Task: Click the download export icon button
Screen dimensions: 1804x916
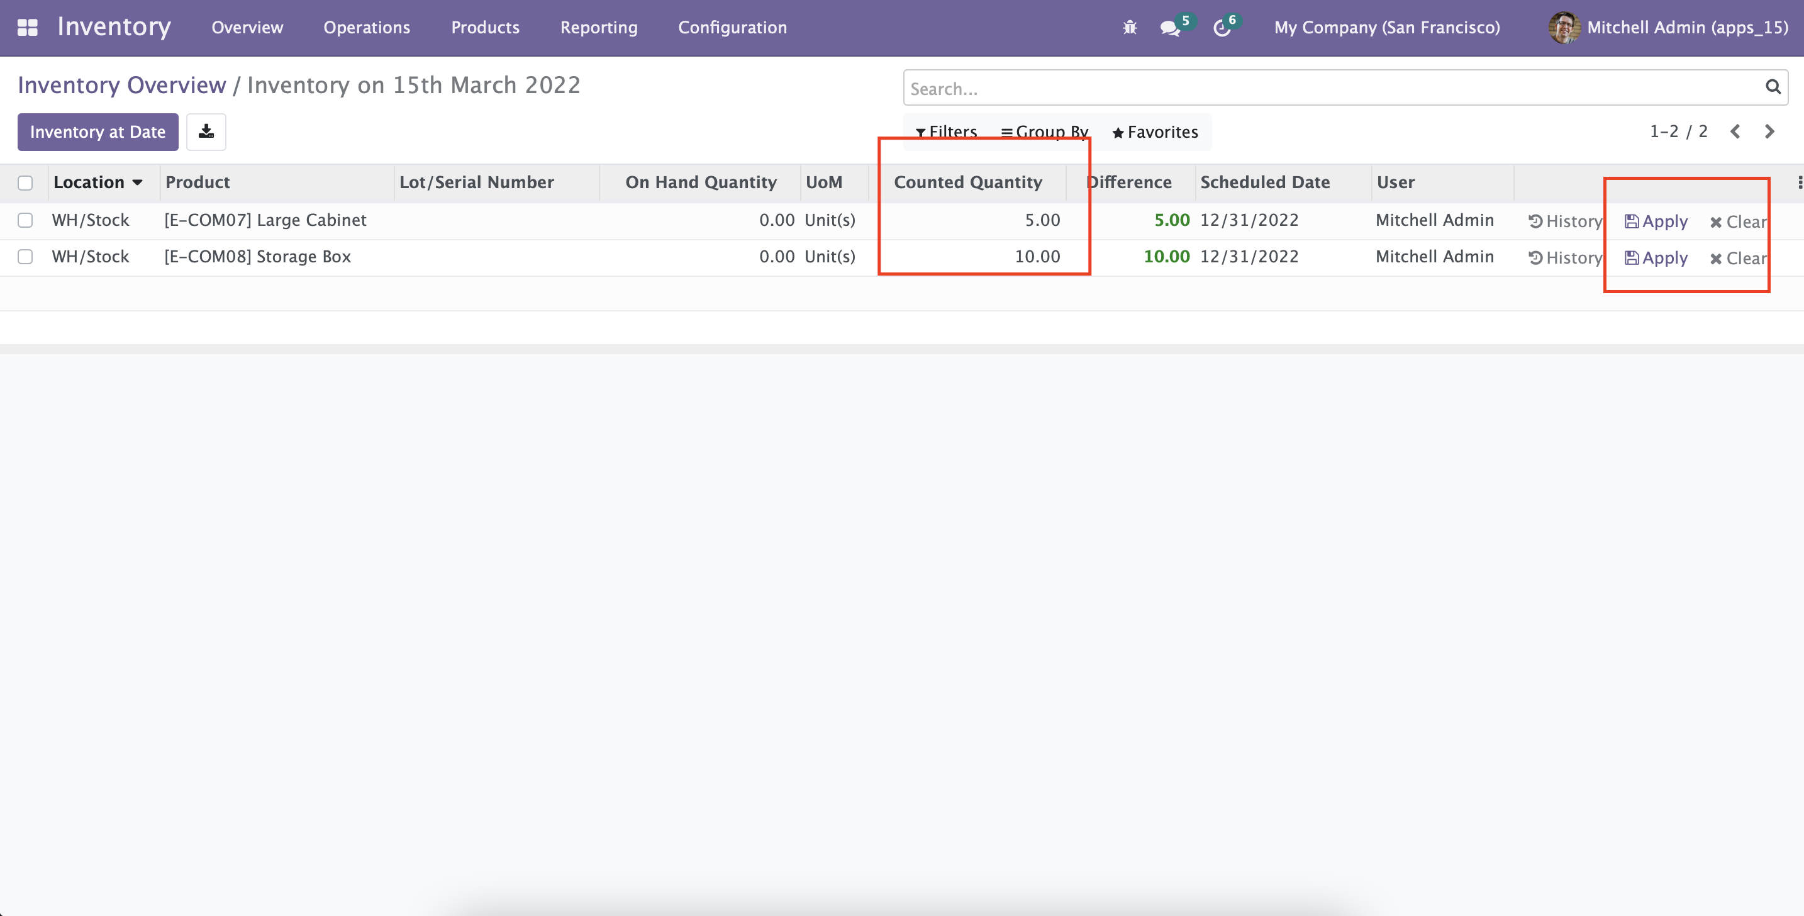Action: [206, 131]
